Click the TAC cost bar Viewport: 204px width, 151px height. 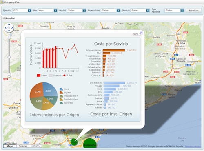(x=106, y=53)
